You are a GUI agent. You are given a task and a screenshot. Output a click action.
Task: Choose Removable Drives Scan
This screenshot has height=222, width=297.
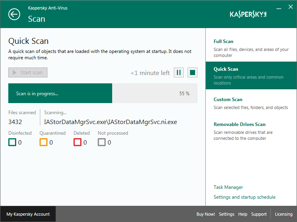coord(239,124)
